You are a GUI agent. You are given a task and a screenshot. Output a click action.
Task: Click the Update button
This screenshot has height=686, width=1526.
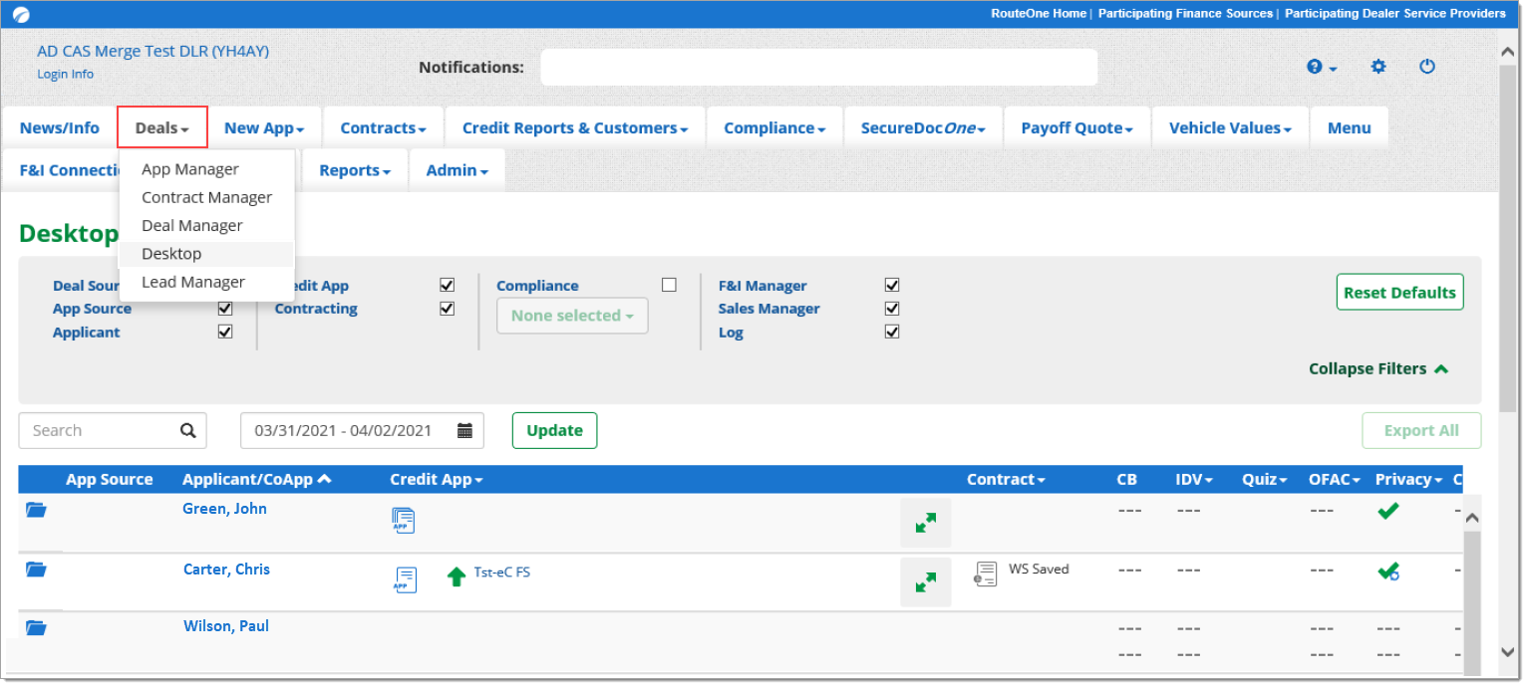click(554, 430)
